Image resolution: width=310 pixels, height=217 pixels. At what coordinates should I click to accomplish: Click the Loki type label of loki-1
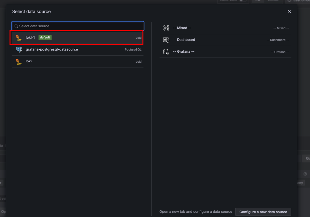[138, 38]
